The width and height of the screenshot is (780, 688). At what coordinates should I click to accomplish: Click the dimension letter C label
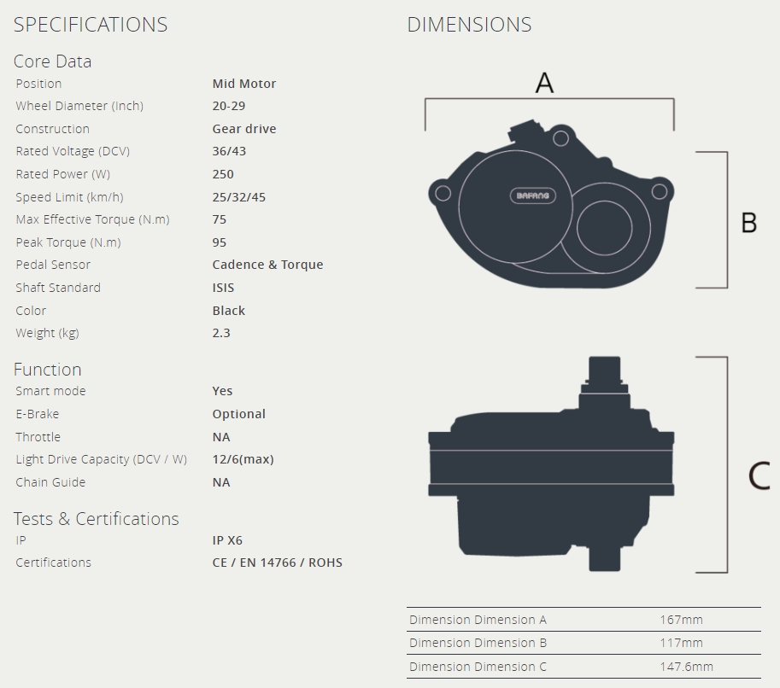point(759,475)
